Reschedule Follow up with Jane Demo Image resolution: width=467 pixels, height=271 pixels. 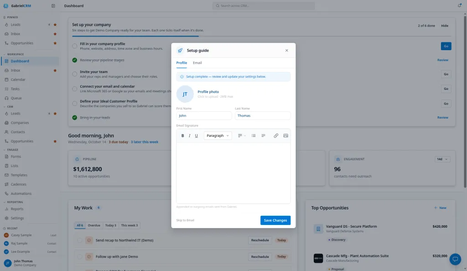point(259,257)
